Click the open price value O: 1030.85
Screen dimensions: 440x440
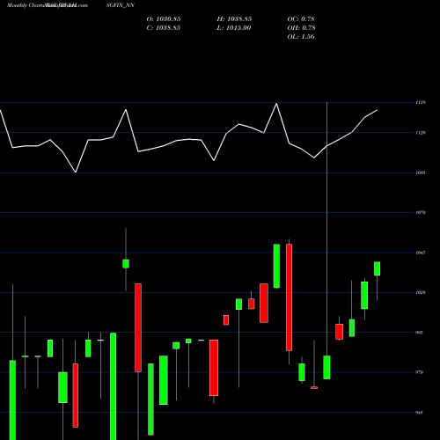click(164, 19)
